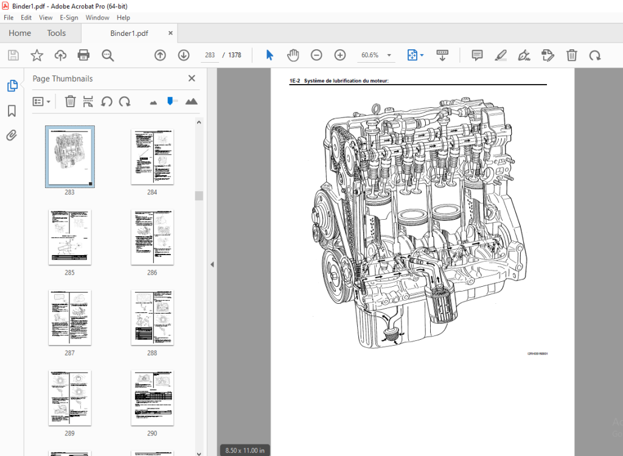Delete selected thumbnail with panel trash icon
The height and width of the screenshot is (456, 623).
point(71,102)
